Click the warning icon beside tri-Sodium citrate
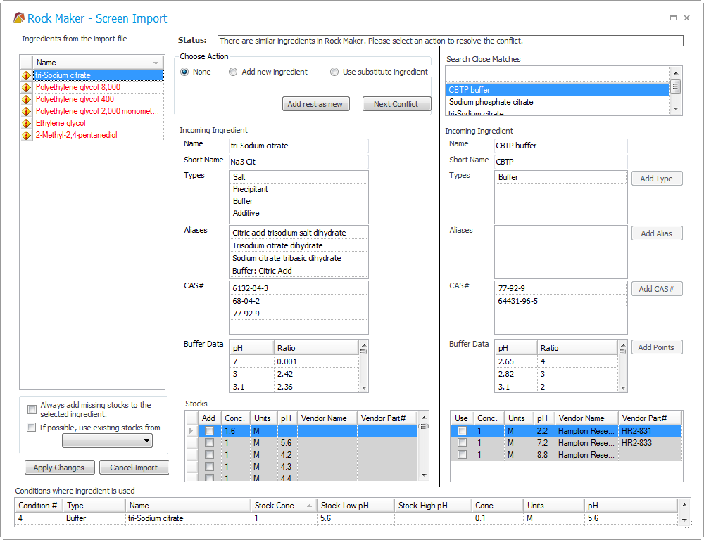 click(26, 75)
